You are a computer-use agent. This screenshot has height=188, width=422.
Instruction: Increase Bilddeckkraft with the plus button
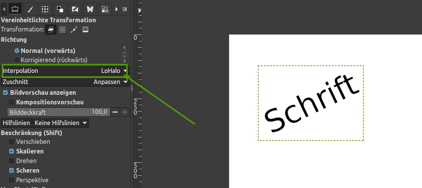(125, 112)
